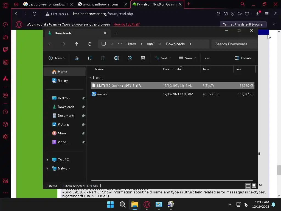
Task: Open Opera GX easy setup sliders icon
Action: [267, 14]
